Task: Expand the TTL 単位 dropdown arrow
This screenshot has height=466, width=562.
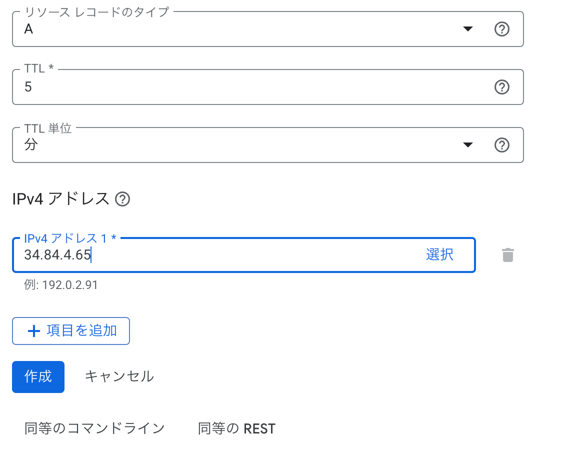Action: coord(467,145)
